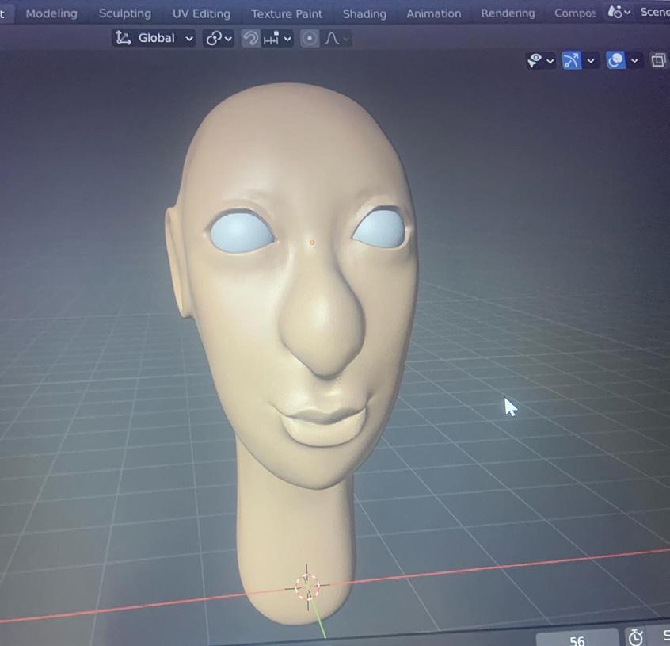
Task: Select the left blue eyeball mesh
Action: [x=242, y=232]
